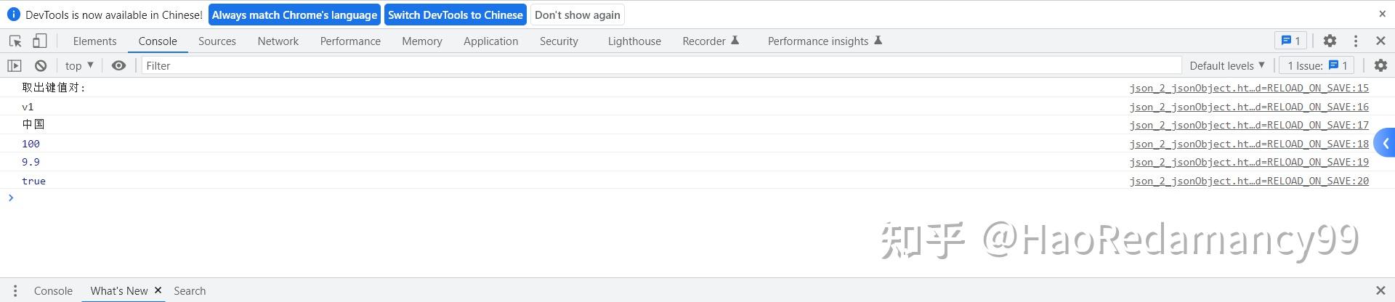The height and width of the screenshot is (302, 1395).
Task: Open the json_2_jsonObject source link line 15
Action: (1248, 88)
